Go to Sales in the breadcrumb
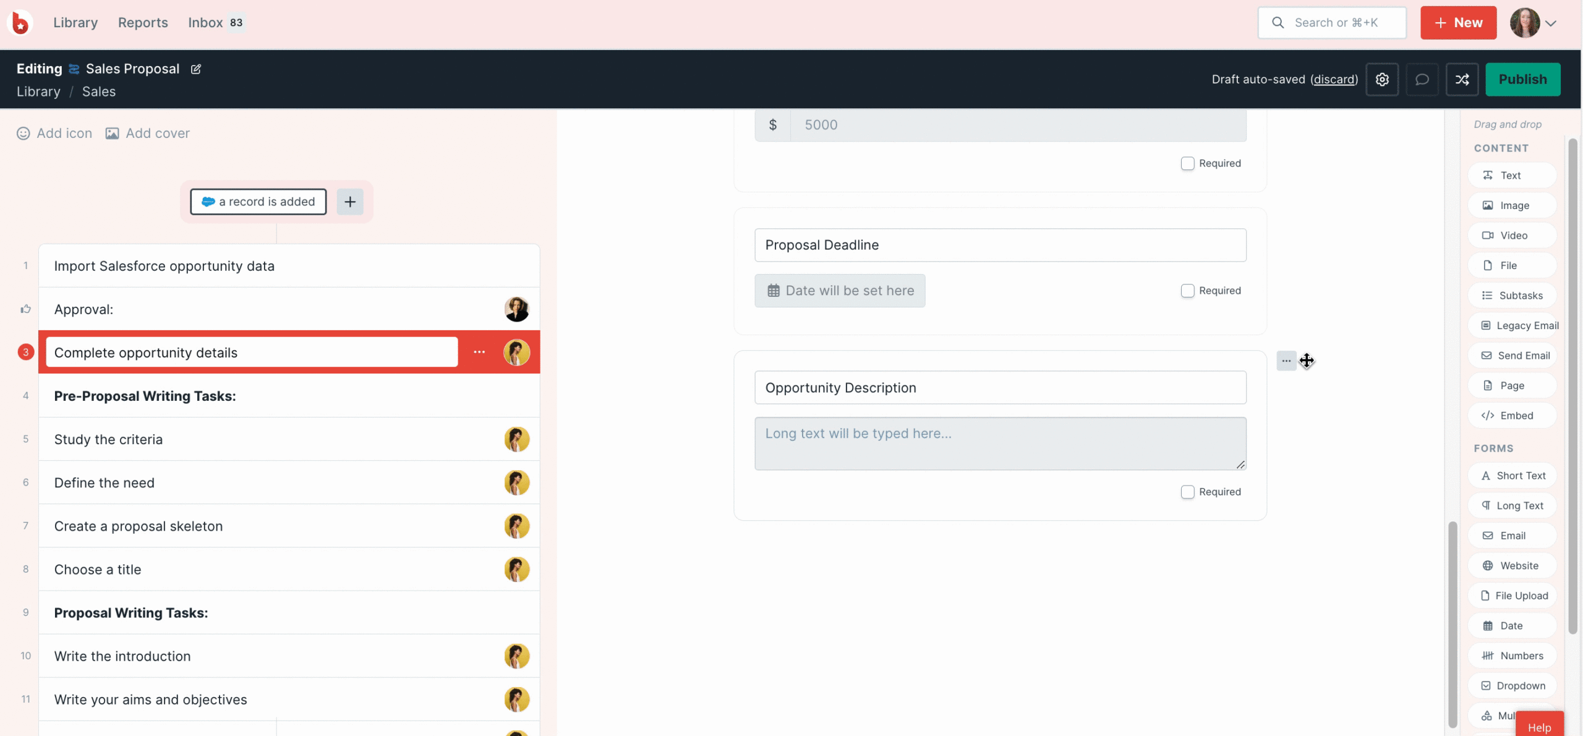The image size is (1583, 736). 99,92
